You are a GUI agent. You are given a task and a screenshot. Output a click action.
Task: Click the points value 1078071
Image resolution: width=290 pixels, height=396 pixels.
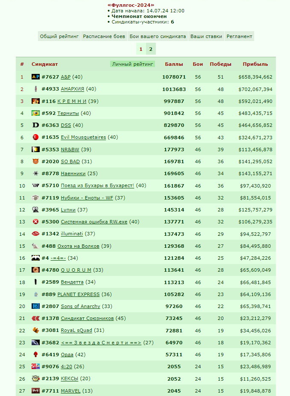point(174,77)
